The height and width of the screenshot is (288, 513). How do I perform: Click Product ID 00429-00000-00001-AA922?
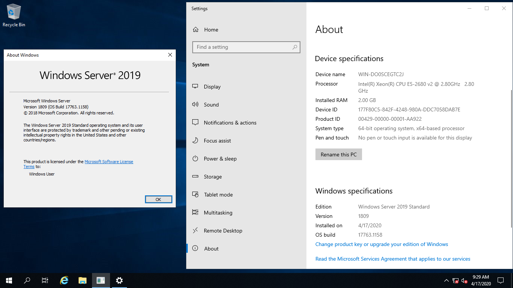tap(390, 119)
